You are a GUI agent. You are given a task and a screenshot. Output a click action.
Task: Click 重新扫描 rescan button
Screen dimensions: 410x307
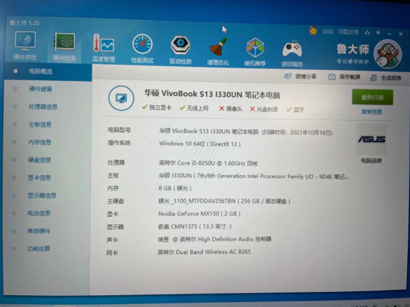coord(372,97)
